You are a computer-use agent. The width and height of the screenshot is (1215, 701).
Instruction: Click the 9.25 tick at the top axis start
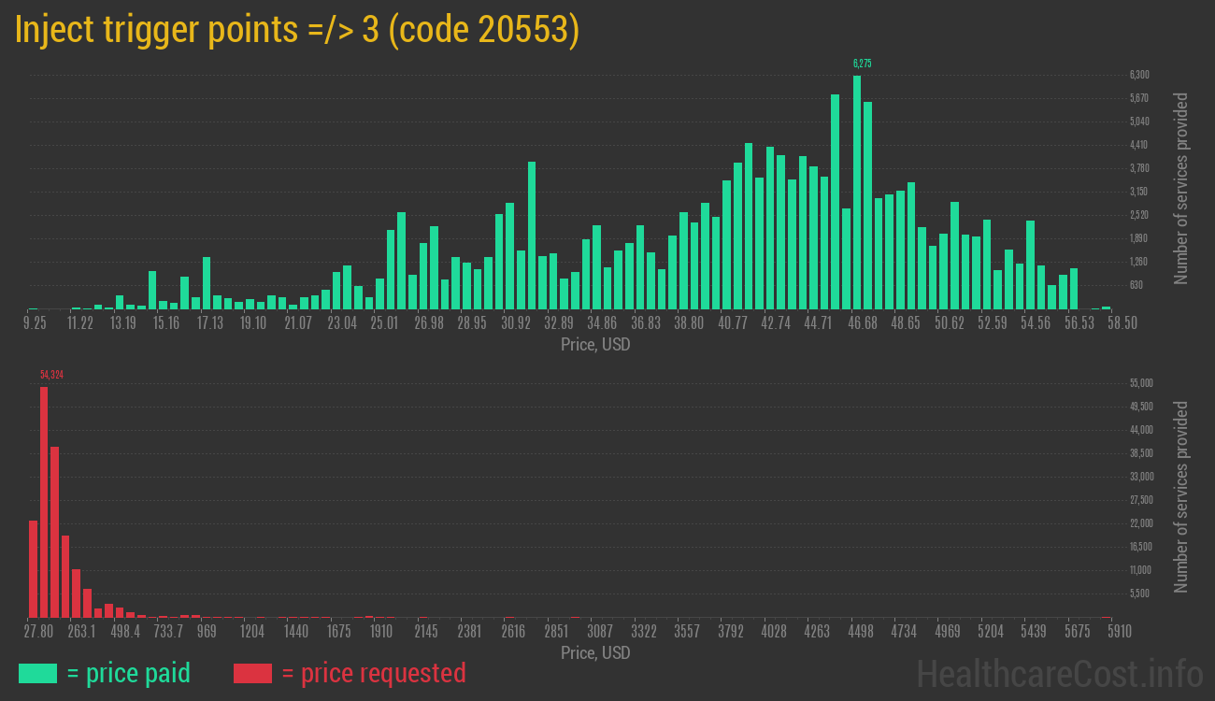pos(35,322)
